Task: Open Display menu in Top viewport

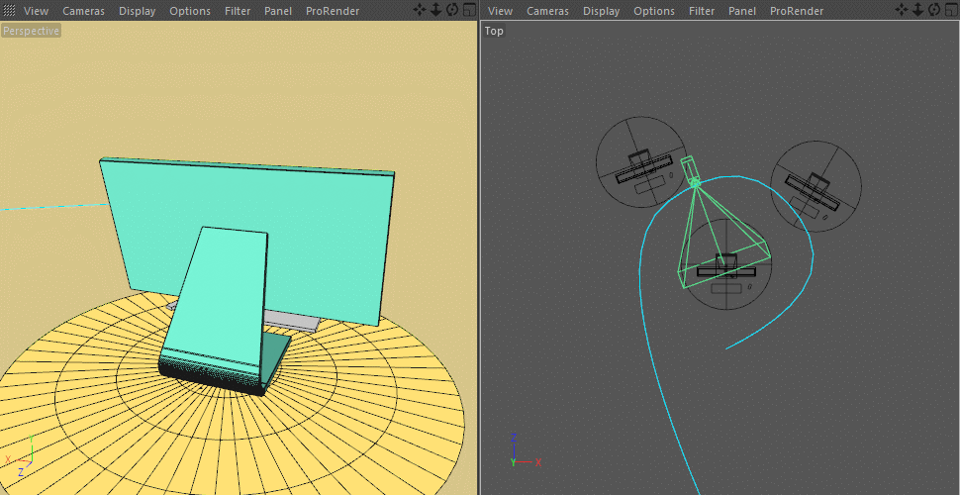Action: tap(601, 11)
